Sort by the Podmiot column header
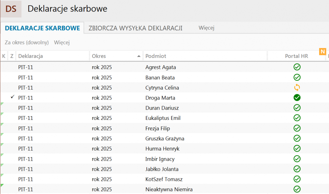 coord(156,56)
